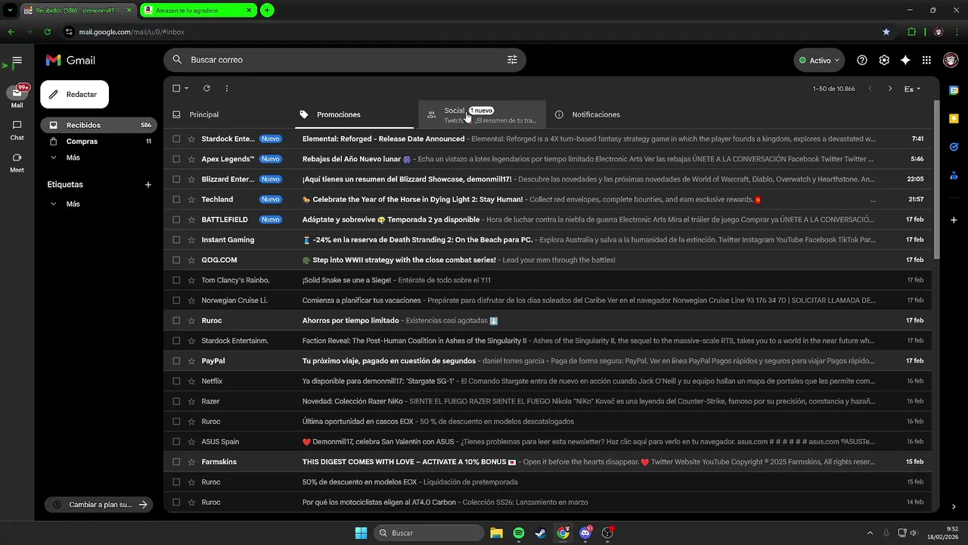968x545 pixels.
Task: Open a new browser tab
Action: [x=267, y=11]
